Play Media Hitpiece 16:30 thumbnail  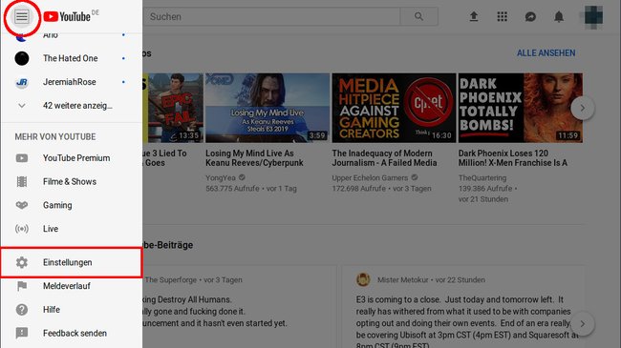pos(394,108)
